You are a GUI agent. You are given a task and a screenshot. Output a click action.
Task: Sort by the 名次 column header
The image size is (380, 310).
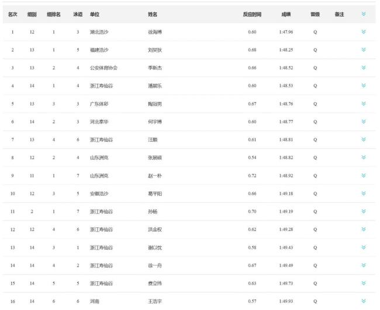point(13,14)
